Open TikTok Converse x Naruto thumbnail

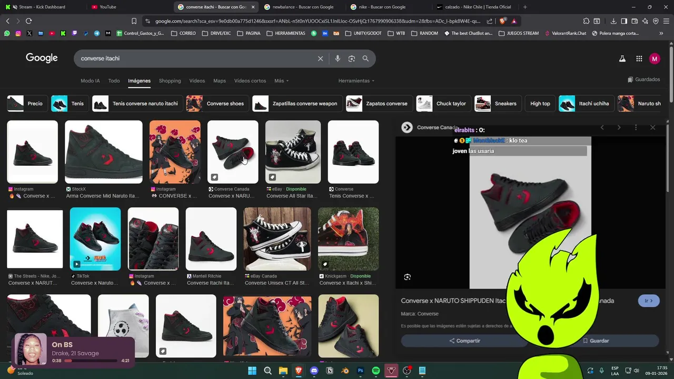pos(95,239)
